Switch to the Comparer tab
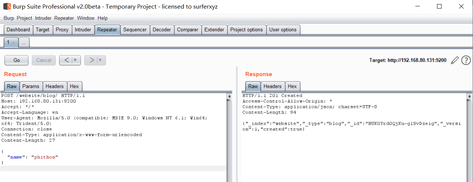The width and height of the screenshot is (473, 182). pyautogui.click(x=187, y=30)
